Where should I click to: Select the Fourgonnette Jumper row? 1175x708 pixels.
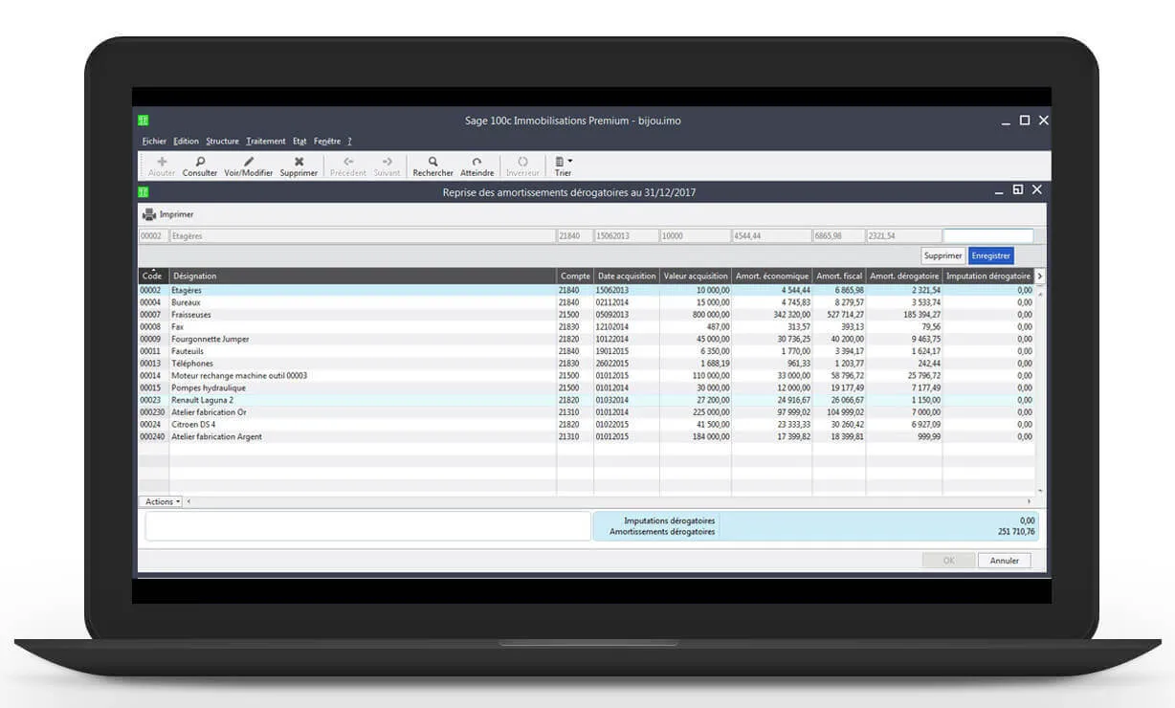click(x=209, y=339)
